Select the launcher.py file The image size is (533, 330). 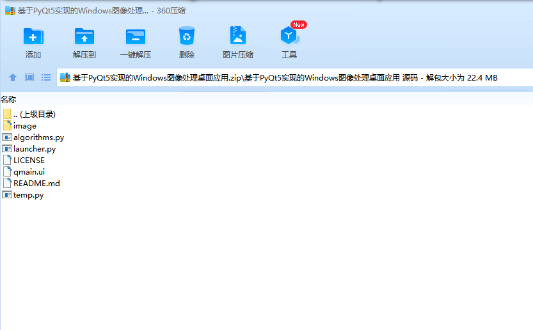point(29,149)
